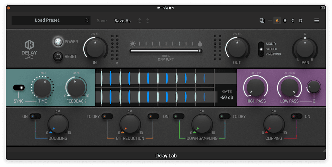Toggle the Down Sampling ON switch
332x167 pixels.
coord(179,116)
